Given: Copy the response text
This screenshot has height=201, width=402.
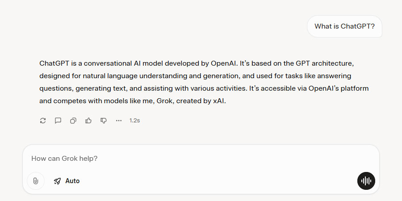Looking at the screenshot, I should click(x=73, y=121).
